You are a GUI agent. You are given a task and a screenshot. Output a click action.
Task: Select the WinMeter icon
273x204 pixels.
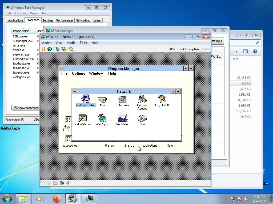122,120
